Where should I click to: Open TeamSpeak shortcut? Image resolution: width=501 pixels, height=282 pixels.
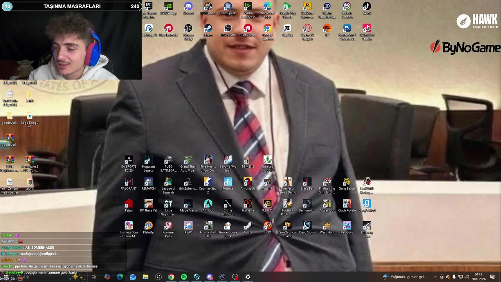click(228, 9)
